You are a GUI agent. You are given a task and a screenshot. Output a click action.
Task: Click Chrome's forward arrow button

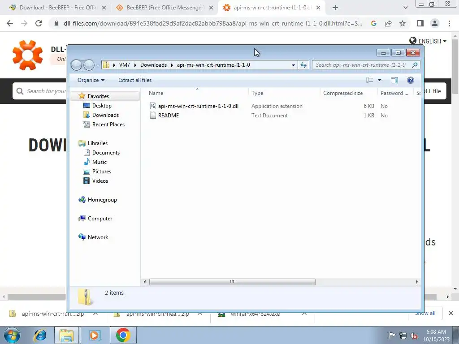click(x=24, y=23)
